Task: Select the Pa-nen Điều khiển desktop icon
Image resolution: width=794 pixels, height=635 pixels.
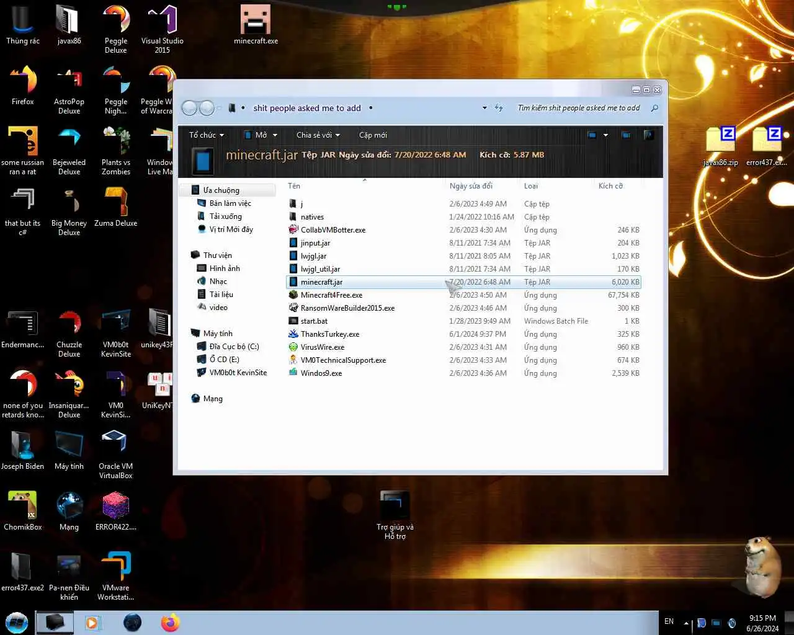Action: coord(69,576)
